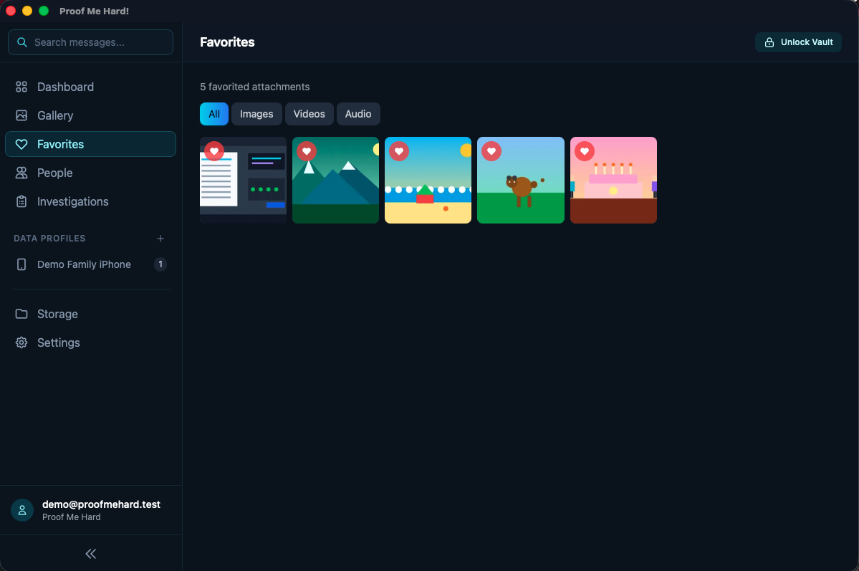
Task: Unfavorite the brown dog attachment
Action: [491, 151]
